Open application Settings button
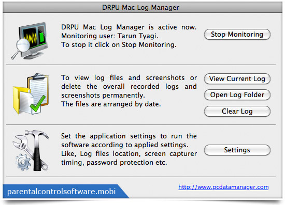This screenshot has width=285, height=205. coord(237,150)
